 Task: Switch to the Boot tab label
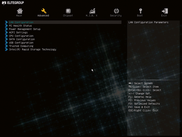(x=140, y=15)
